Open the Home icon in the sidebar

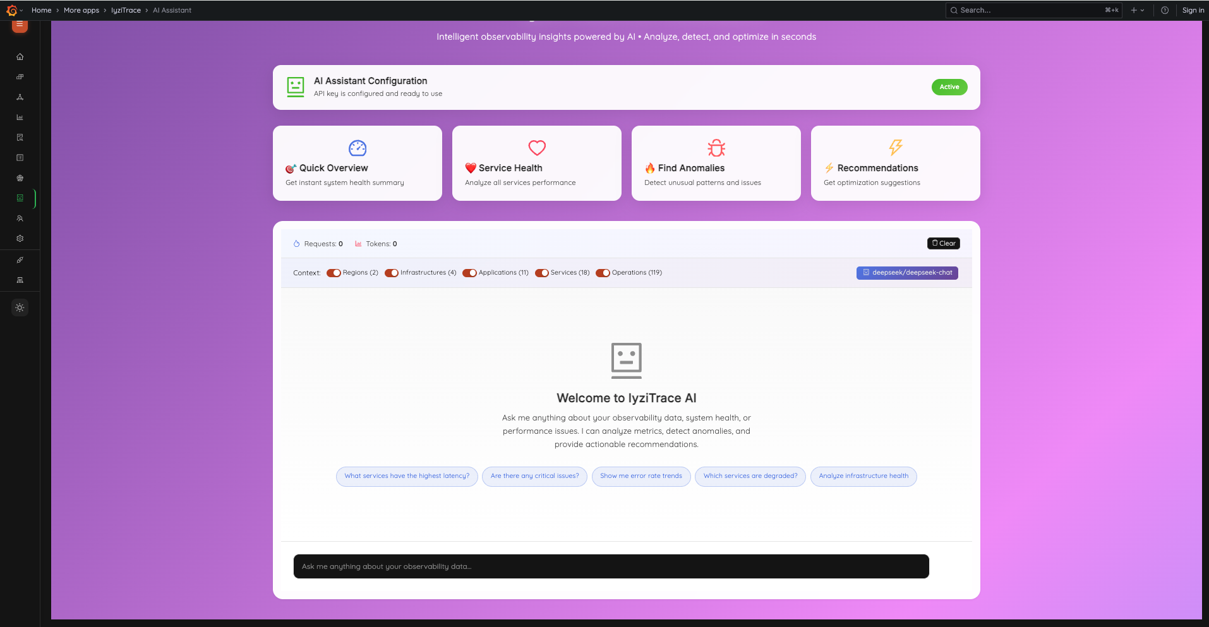point(20,57)
